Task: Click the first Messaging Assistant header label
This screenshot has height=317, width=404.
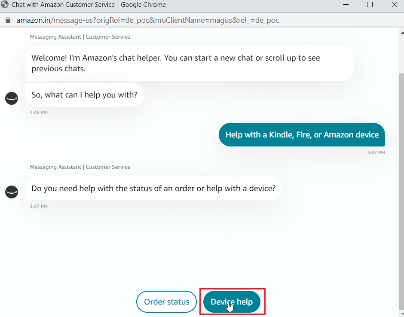Action: pyautogui.click(x=80, y=37)
